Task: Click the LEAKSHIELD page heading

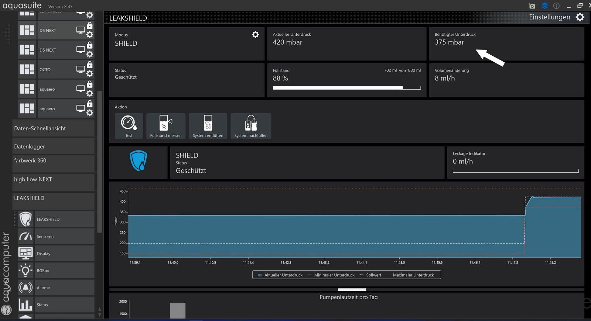Action: (x=128, y=18)
